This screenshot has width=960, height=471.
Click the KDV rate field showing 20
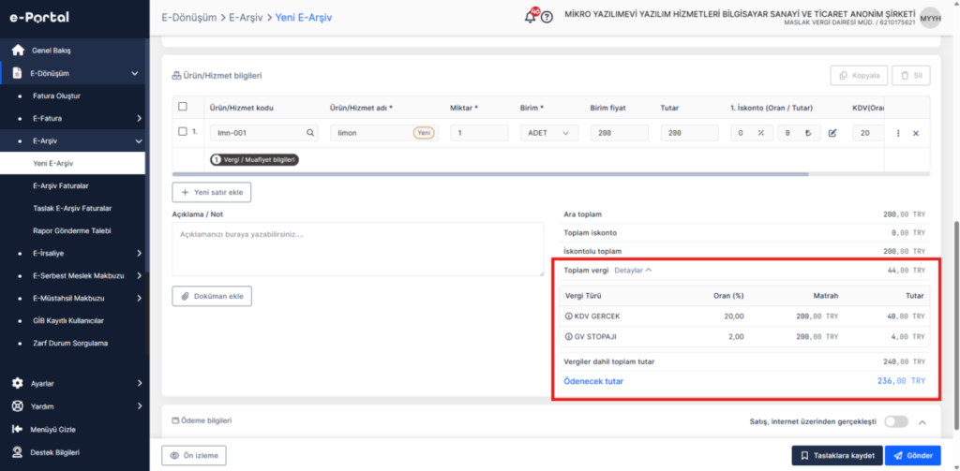868,133
